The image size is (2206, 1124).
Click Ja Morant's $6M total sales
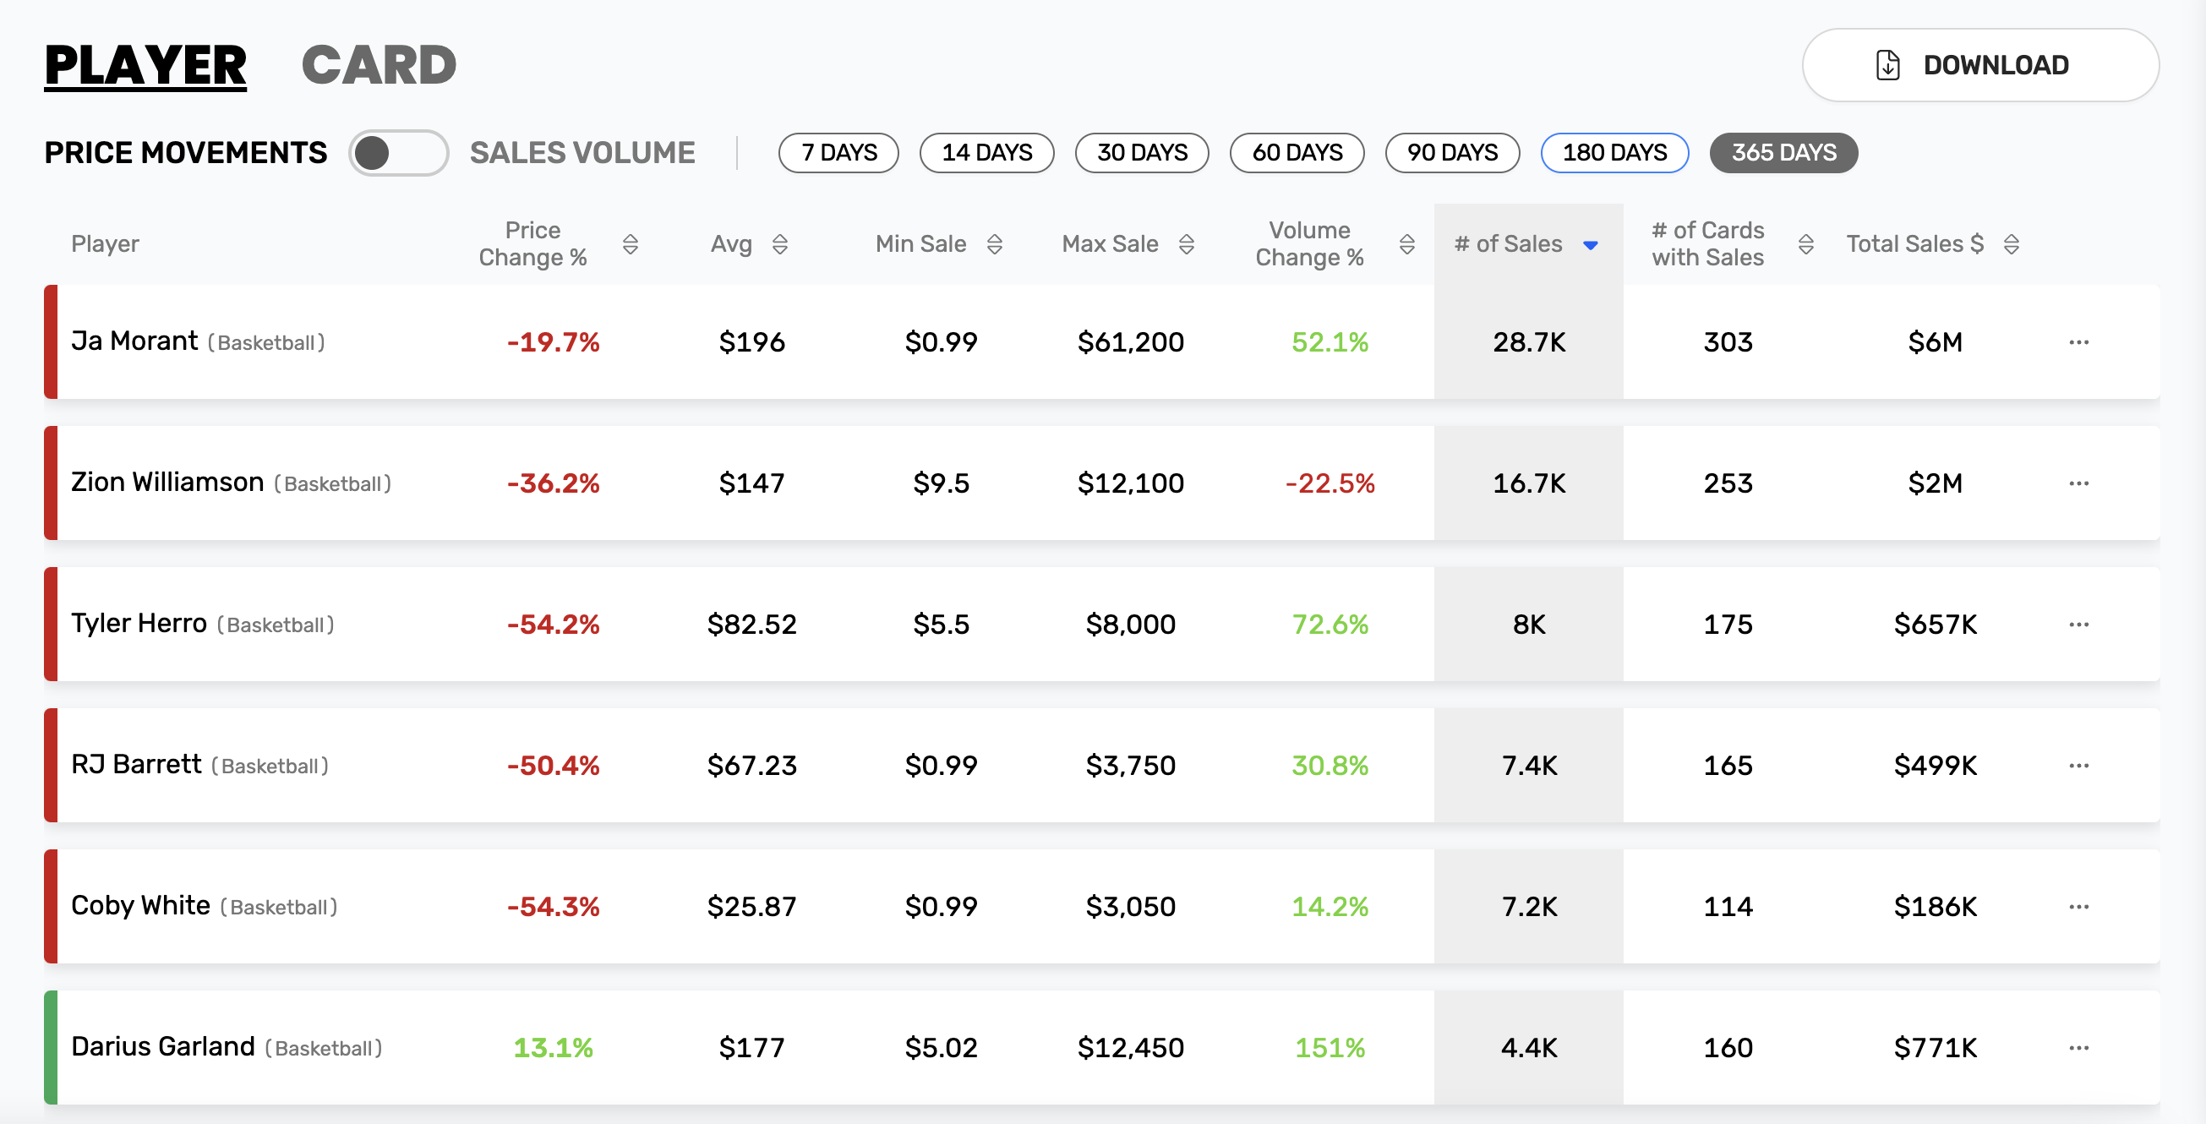1936,342
